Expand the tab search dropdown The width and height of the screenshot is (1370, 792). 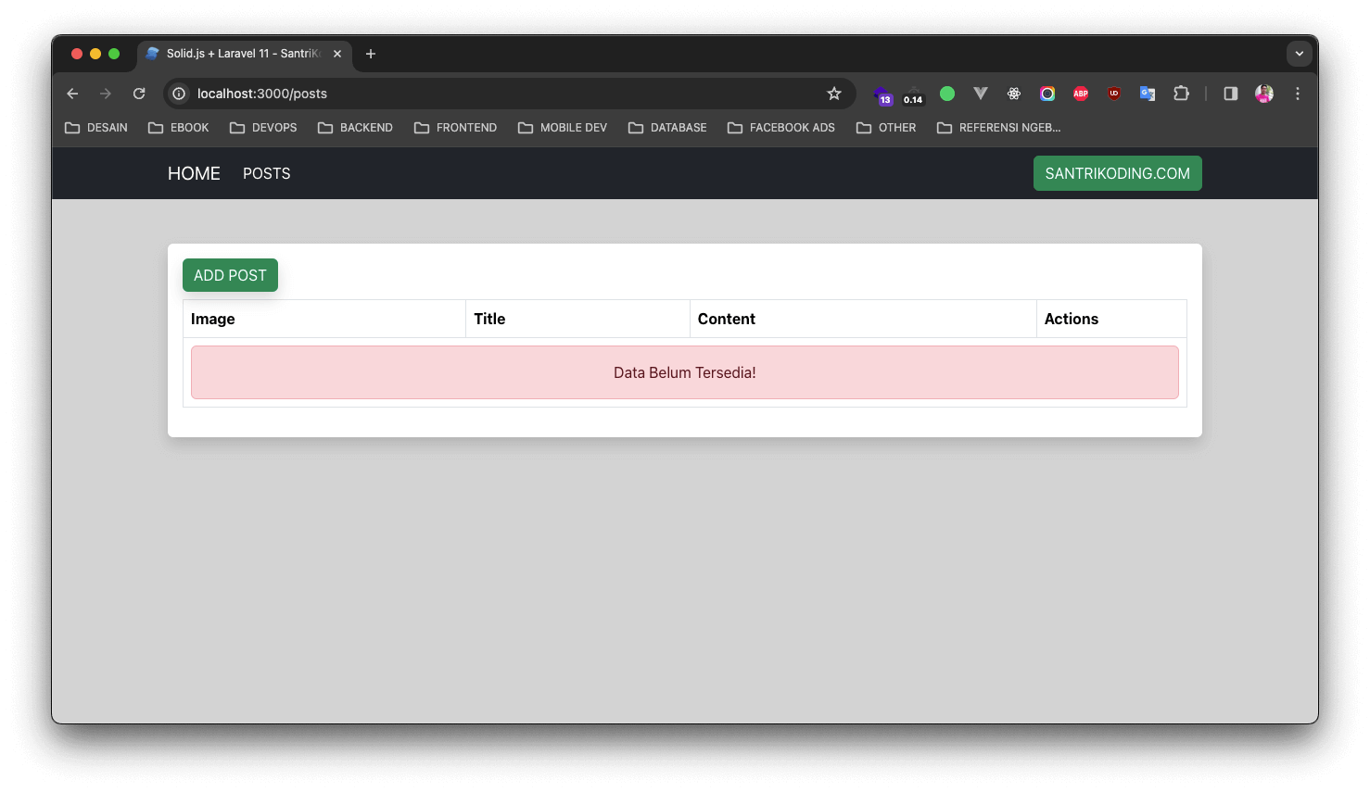(1300, 54)
